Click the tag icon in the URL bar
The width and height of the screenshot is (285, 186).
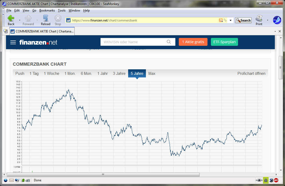(225, 20)
